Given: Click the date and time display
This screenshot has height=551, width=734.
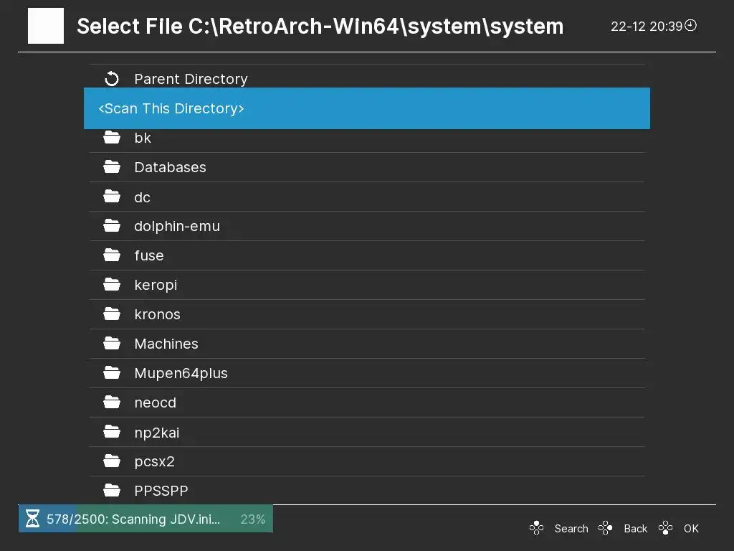Looking at the screenshot, I should 646,27.
